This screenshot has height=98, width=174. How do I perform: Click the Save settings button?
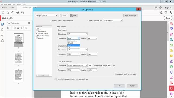(74, 16)
